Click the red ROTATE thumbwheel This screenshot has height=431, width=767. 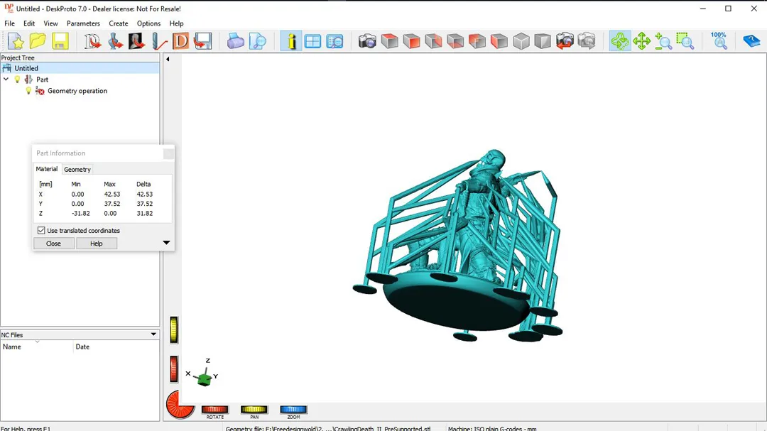pos(214,410)
